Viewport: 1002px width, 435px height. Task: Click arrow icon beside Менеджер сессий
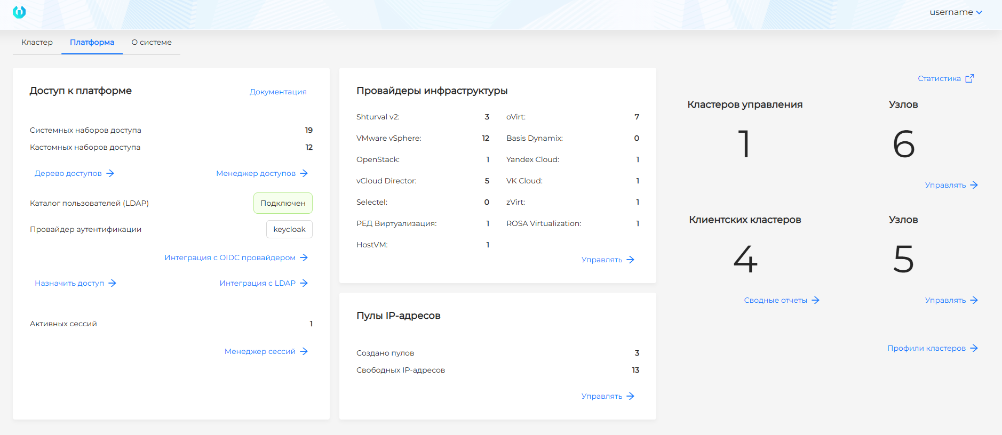tap(304, 351)
